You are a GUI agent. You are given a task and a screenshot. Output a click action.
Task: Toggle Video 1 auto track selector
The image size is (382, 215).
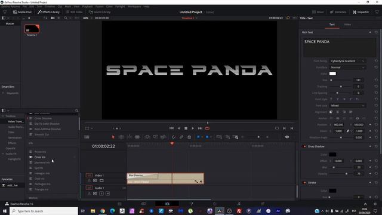(x=95, y=180)
